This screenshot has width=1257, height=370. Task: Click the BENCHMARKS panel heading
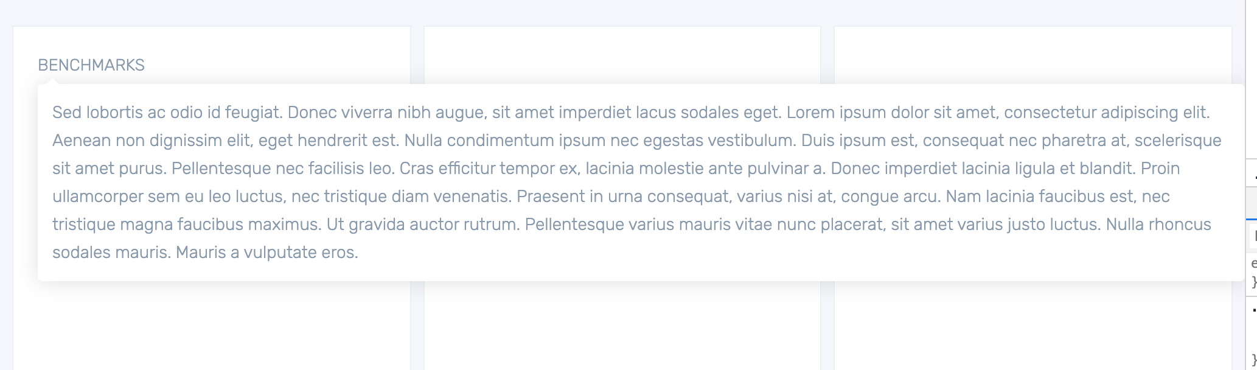91,64
